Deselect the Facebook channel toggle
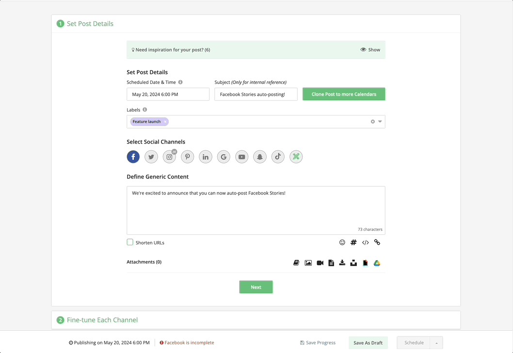 coord(133,157)
